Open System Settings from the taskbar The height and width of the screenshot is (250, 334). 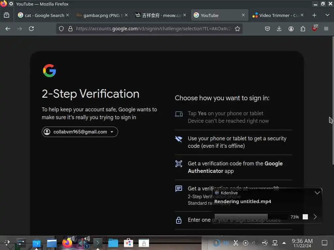click(21, 243)
